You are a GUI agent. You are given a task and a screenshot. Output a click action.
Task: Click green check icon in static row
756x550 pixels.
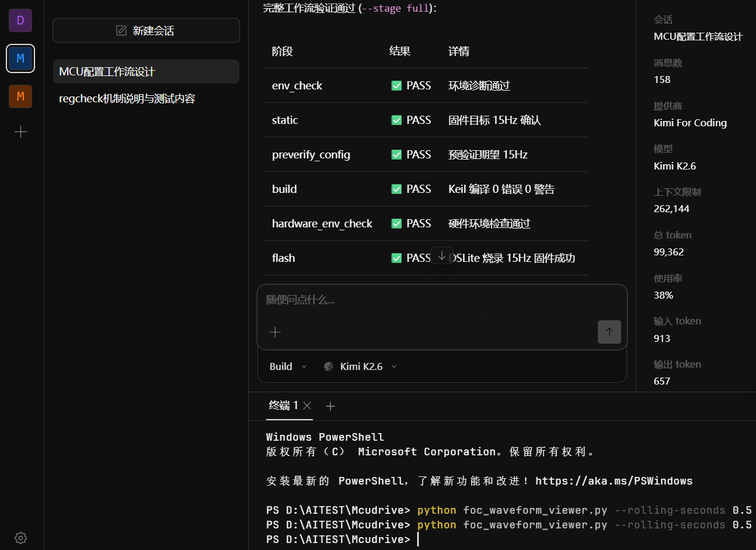pos(396,120)
